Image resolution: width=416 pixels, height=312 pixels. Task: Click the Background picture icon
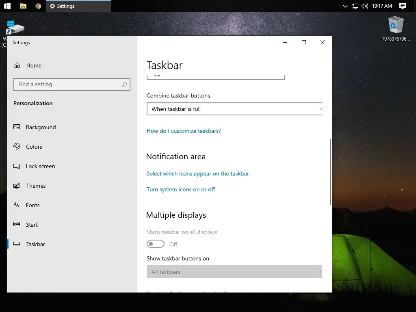17,127
